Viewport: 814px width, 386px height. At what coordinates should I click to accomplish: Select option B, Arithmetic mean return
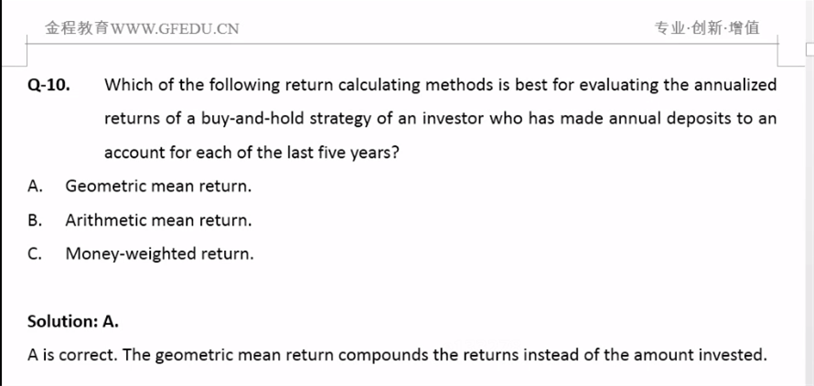(x=157, y=220)
